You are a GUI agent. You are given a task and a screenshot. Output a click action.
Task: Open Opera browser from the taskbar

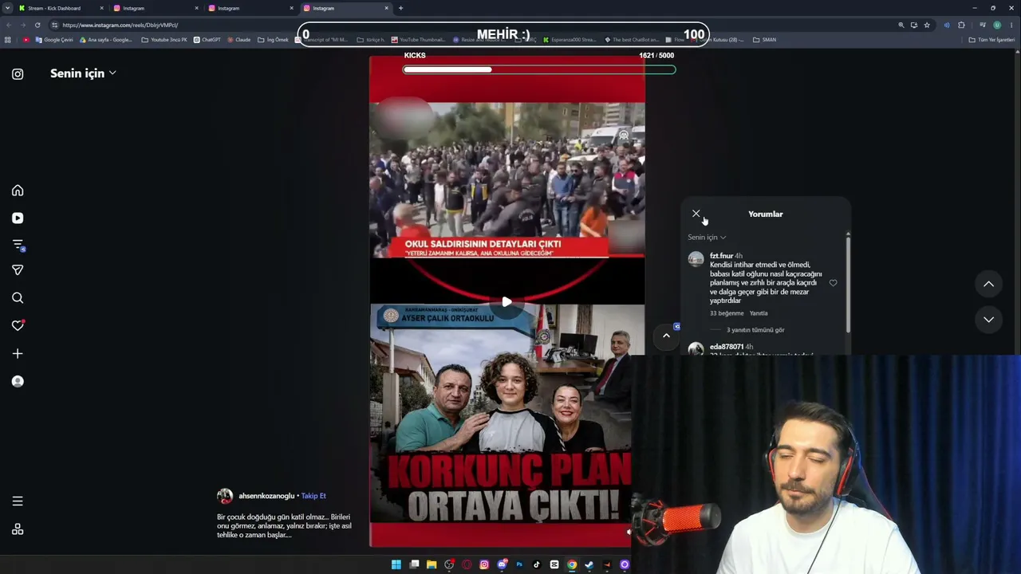(x=467, y=564)
